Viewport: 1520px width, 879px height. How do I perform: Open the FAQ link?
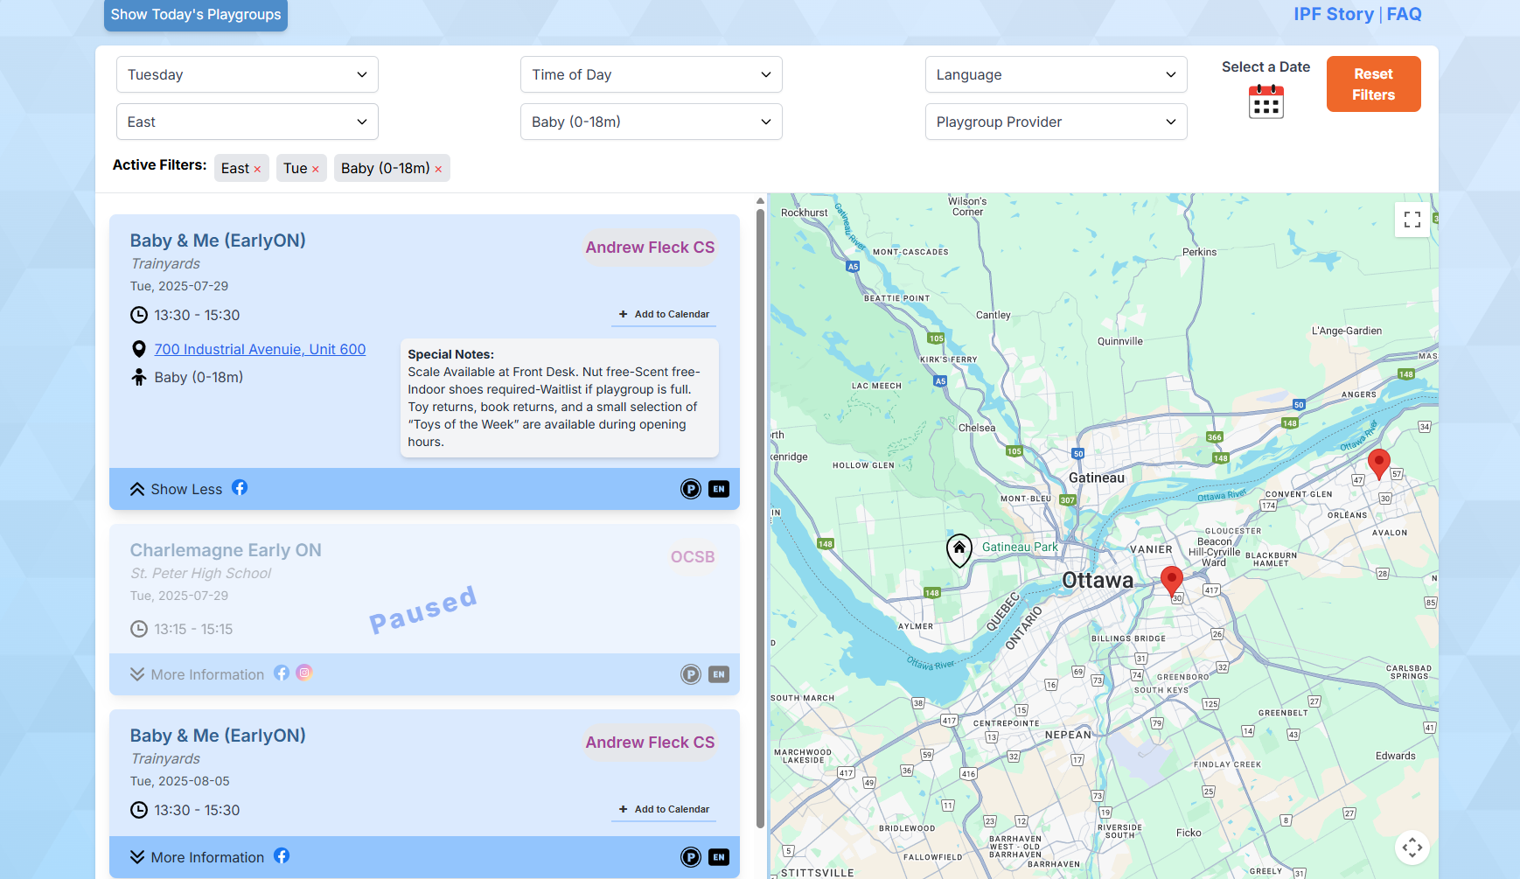(x=1405, y=14)
